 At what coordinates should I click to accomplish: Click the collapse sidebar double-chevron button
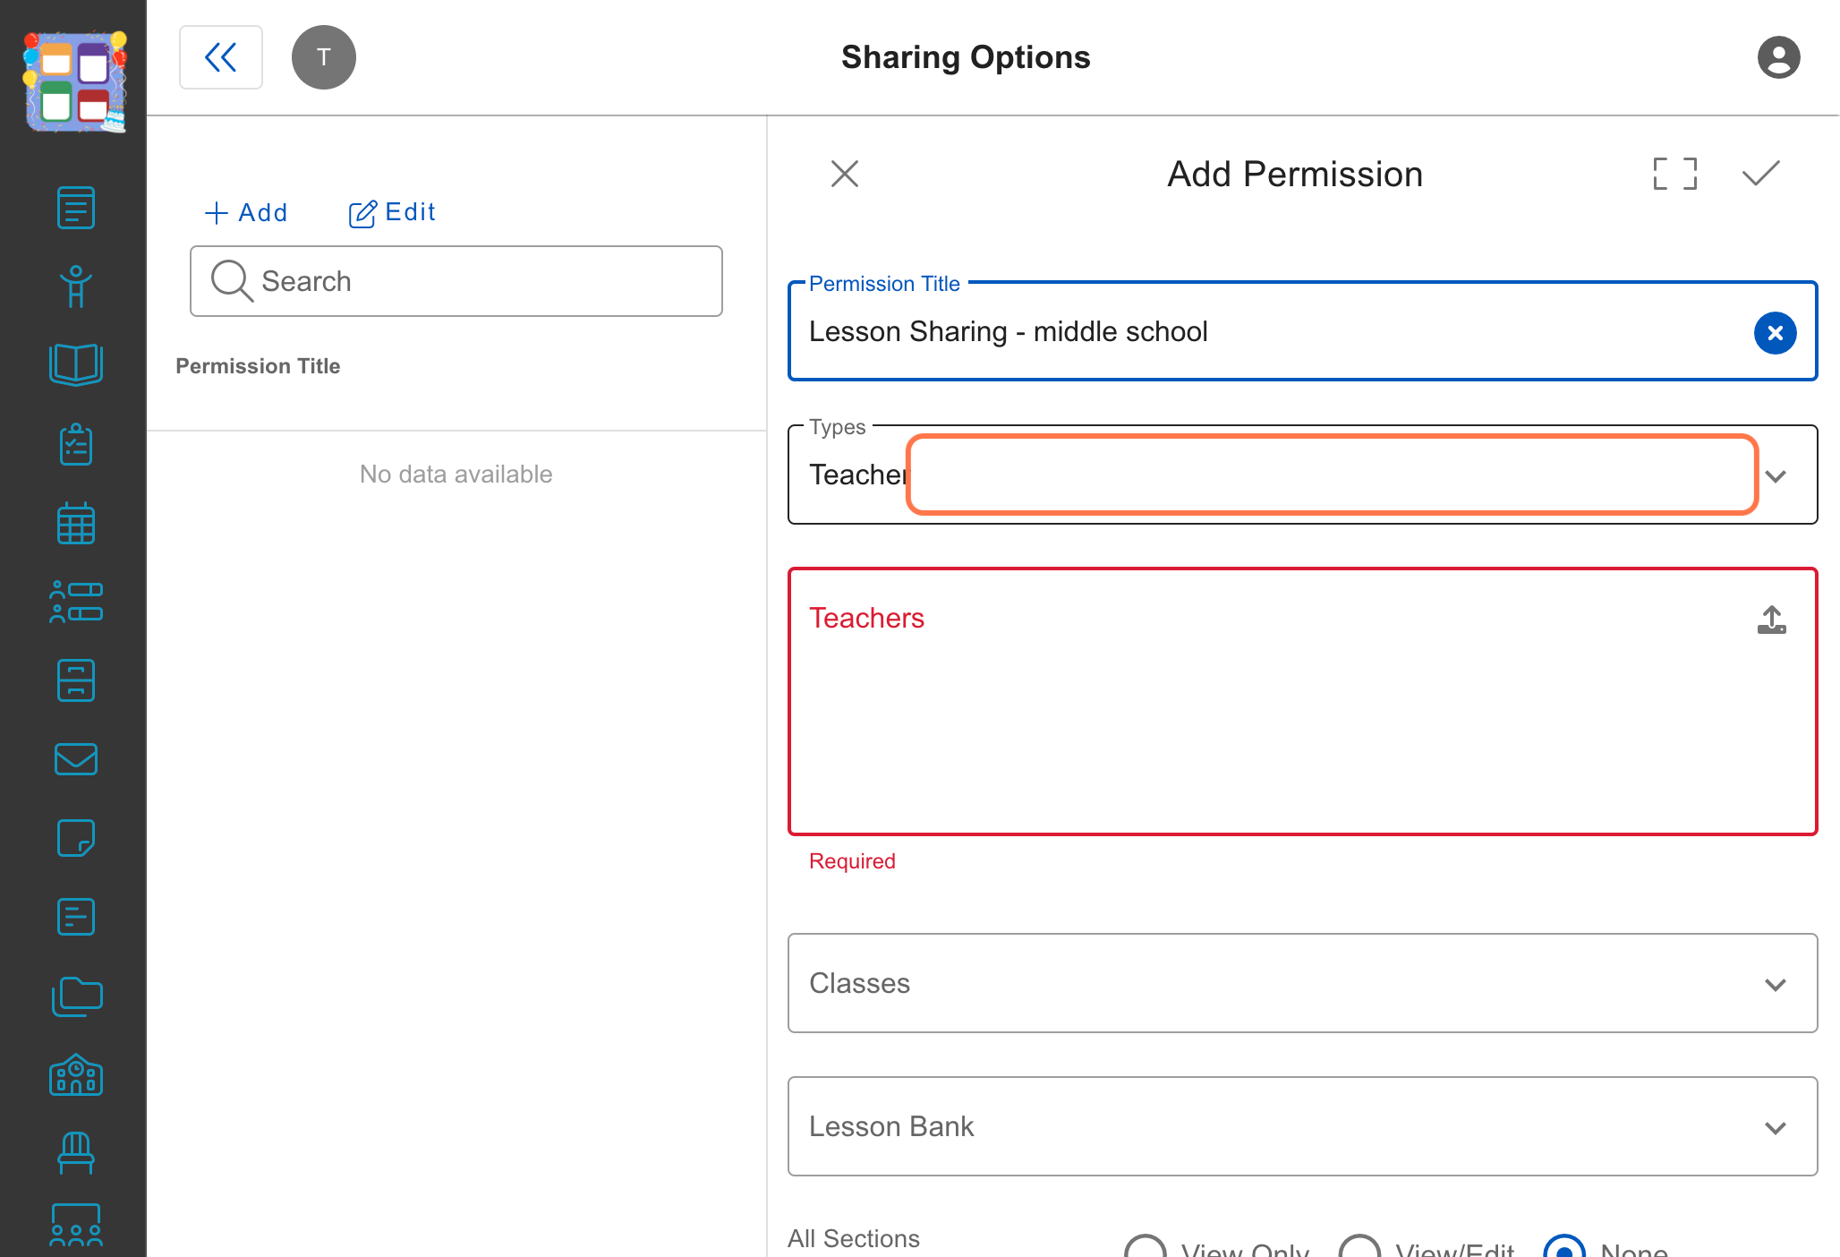[x=221, y=57]
